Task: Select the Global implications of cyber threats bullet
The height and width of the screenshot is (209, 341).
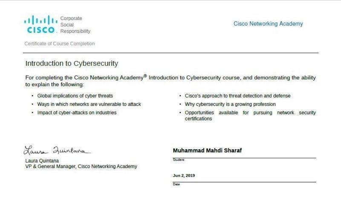Action: click(75, 96)
